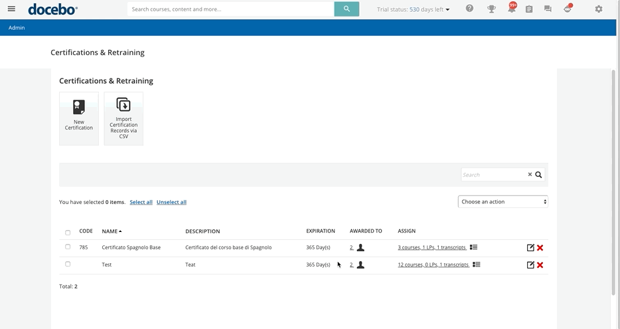Click the ASSIGN column header
Screen dimensions: 620x329
(x=406, y=231)
